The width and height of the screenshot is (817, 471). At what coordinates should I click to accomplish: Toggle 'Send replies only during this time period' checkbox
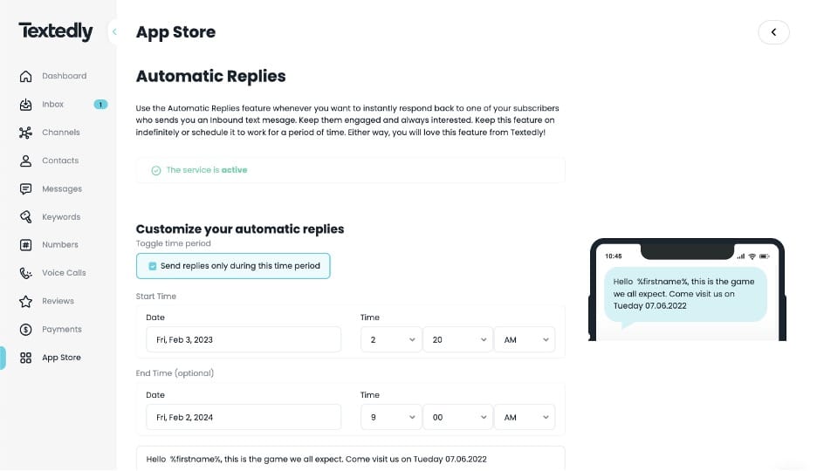[x=153, y=266]
